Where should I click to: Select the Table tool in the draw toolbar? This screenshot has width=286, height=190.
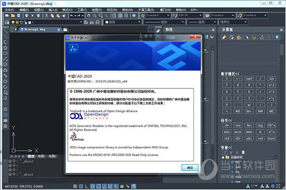pyautogui.click(x=5, y=120)
